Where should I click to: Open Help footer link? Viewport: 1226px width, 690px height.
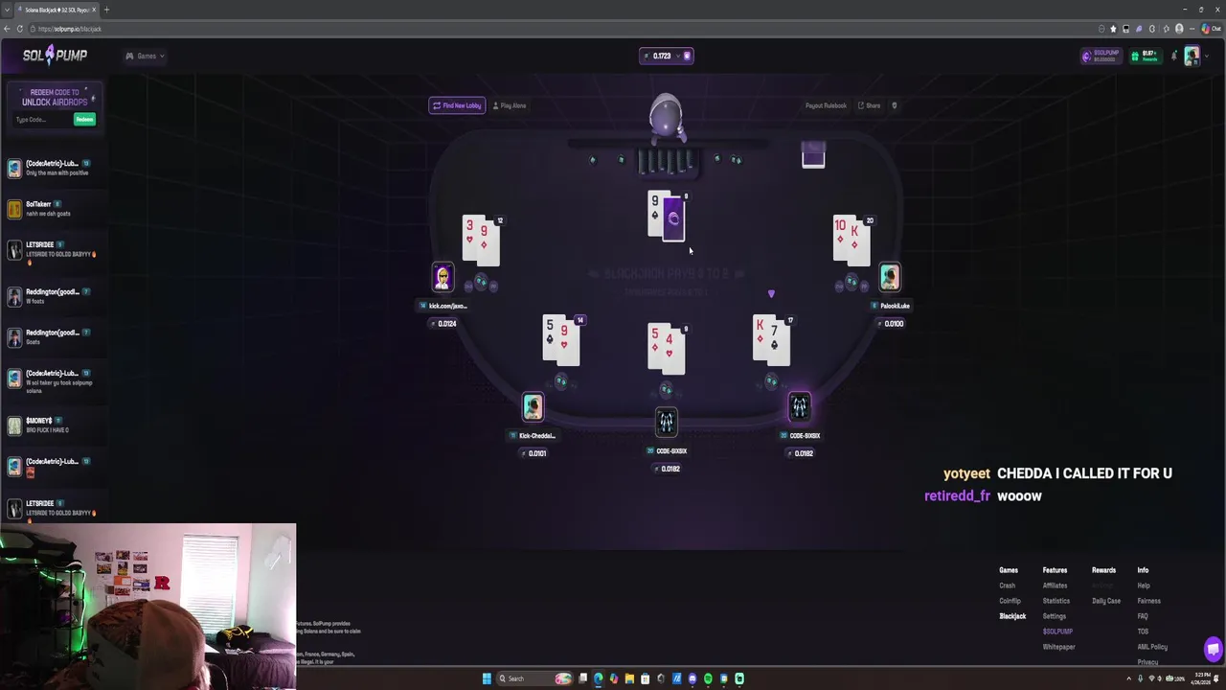(x=1144, y=586)
